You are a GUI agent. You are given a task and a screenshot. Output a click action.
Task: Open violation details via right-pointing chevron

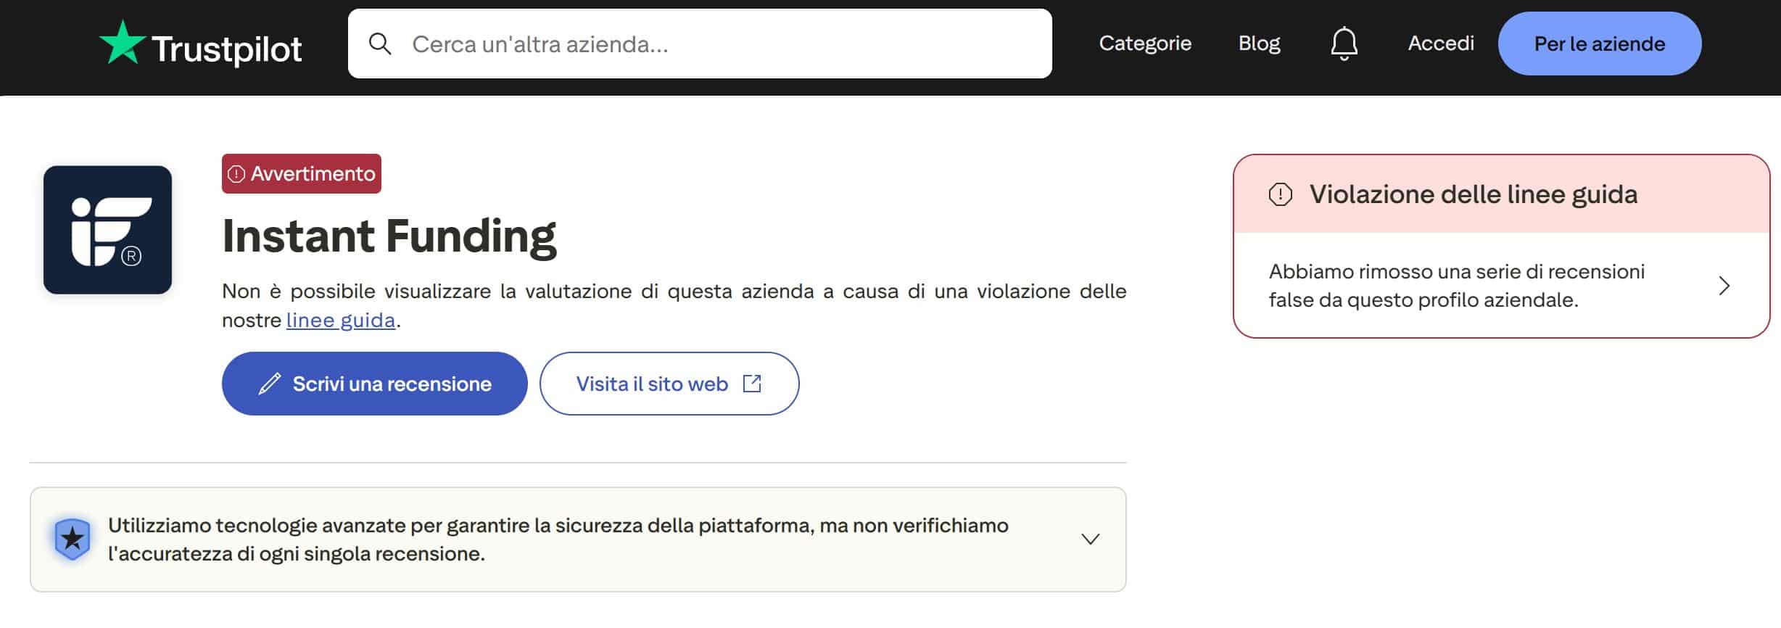pyautogui.click(x=1724, y=286)
